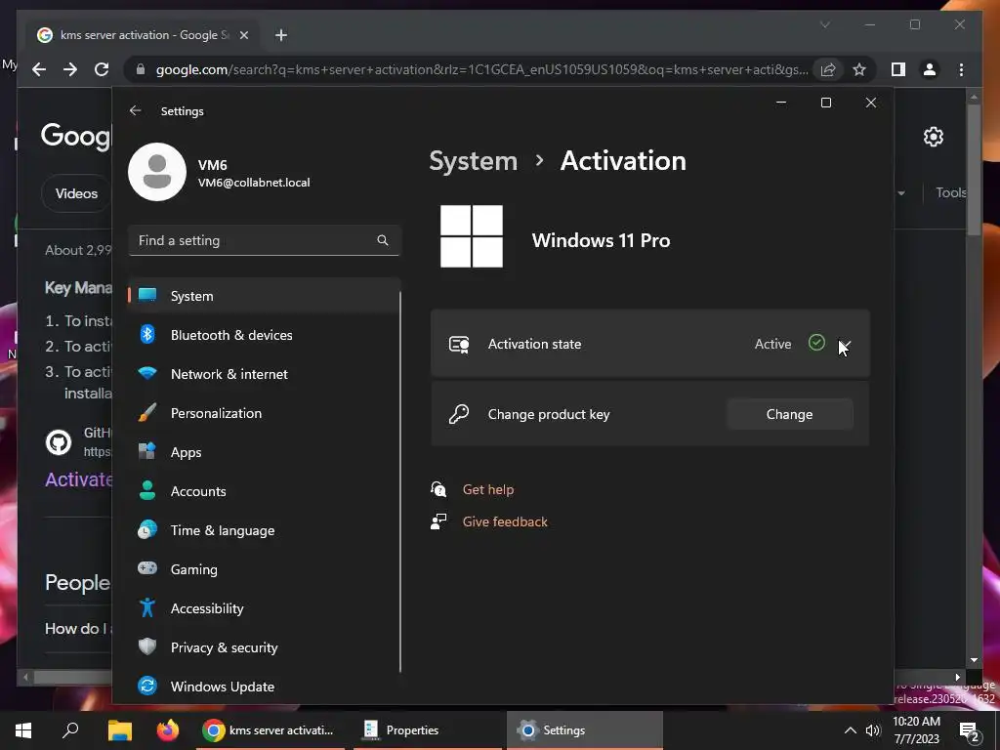Viewport: 1000px width, 750px height.
Task: Launch Firefox from the taskbar
Action: coord(168,730)
